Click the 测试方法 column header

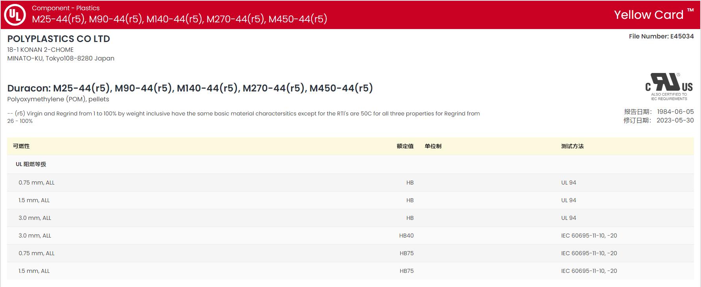573,146
